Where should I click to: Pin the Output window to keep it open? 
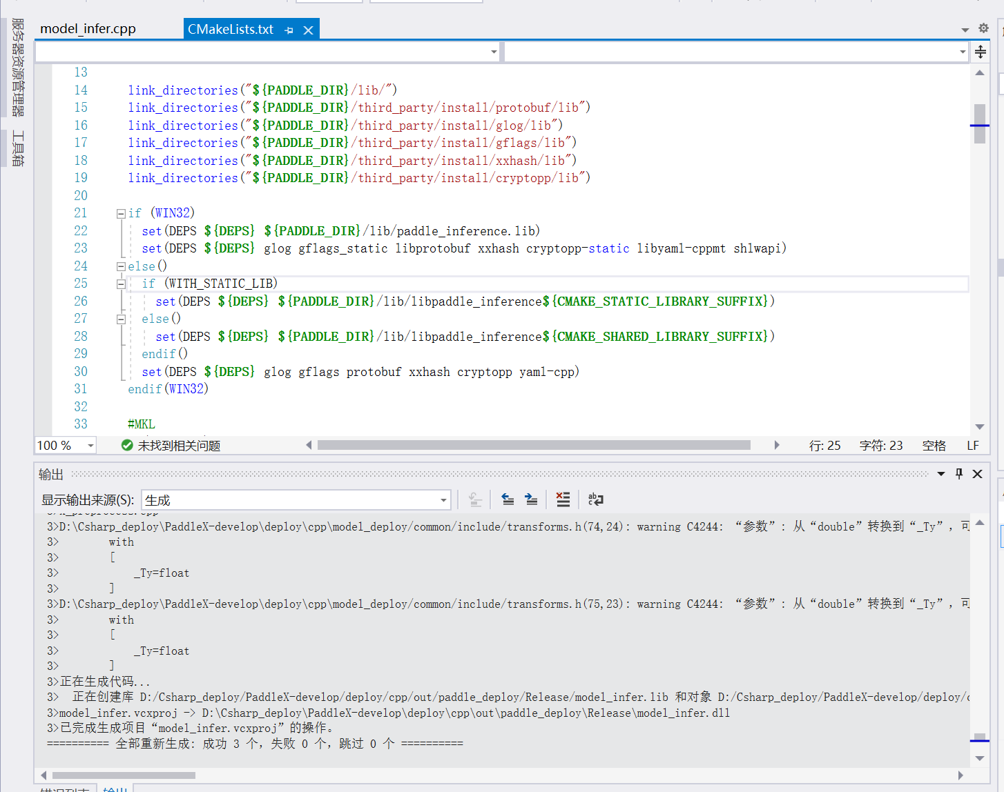coord(959,474)
